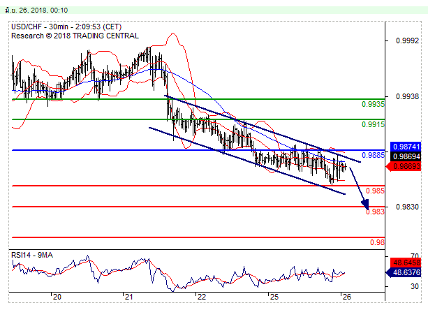Click the blue 0.9885 pivot label

coord(373,155)
